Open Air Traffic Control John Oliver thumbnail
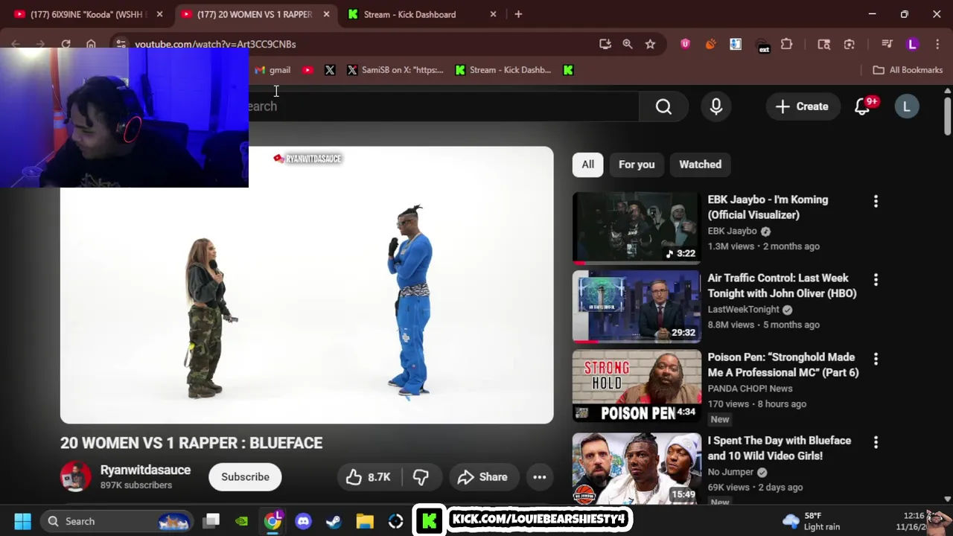The height and width of the screenshot is (536, 953). [637, 307]
